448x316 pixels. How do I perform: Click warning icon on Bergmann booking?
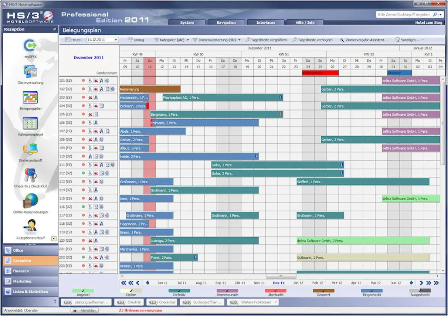pos(281,114)
